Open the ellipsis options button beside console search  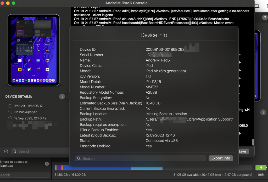click(6, 151)
